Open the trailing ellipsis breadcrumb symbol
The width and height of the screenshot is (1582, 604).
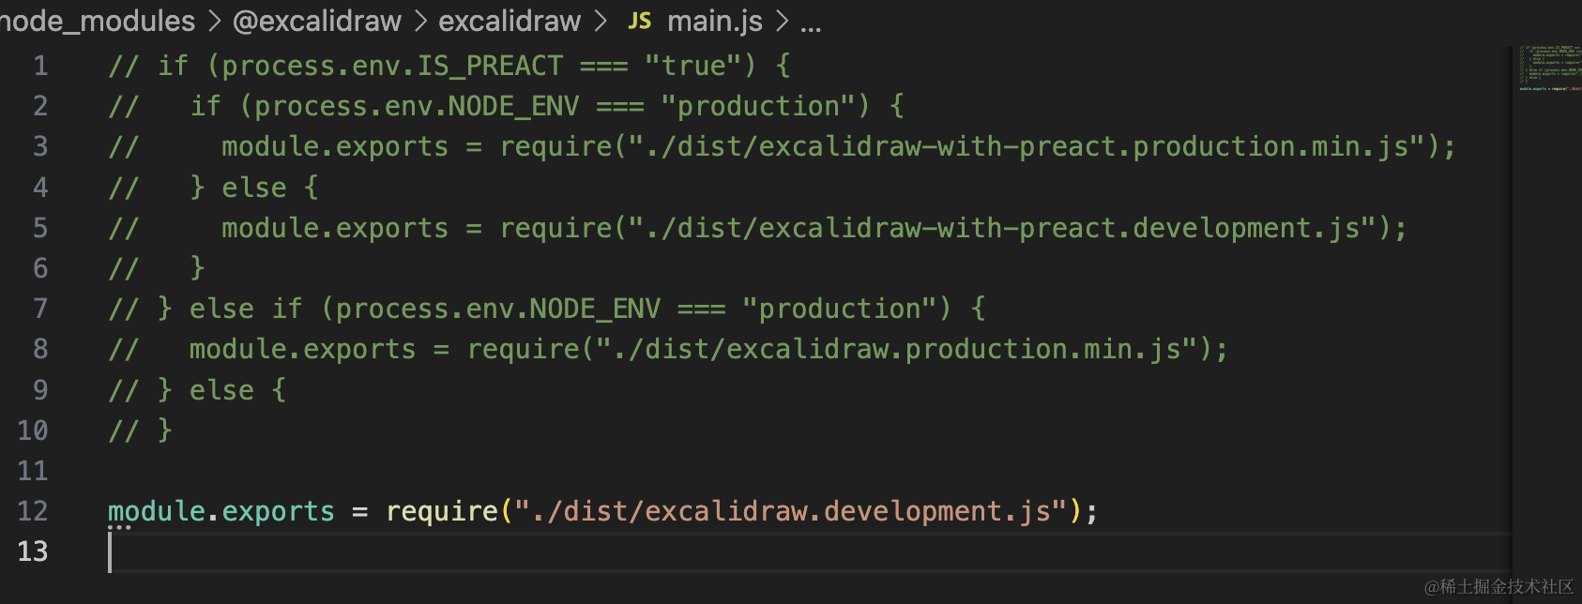(x=811, y=25)
